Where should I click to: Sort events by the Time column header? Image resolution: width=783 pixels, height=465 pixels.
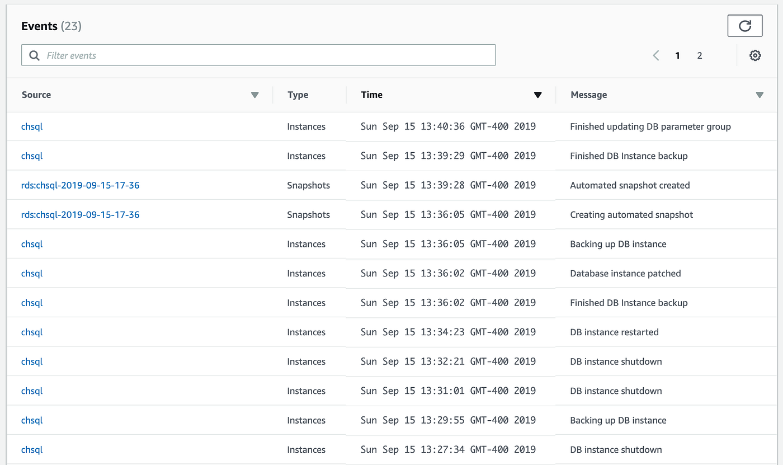coord(371,95)
